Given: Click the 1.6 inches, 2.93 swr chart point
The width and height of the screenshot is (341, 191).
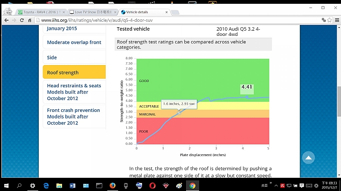Looking at the screenshot, I should [179, 113].
